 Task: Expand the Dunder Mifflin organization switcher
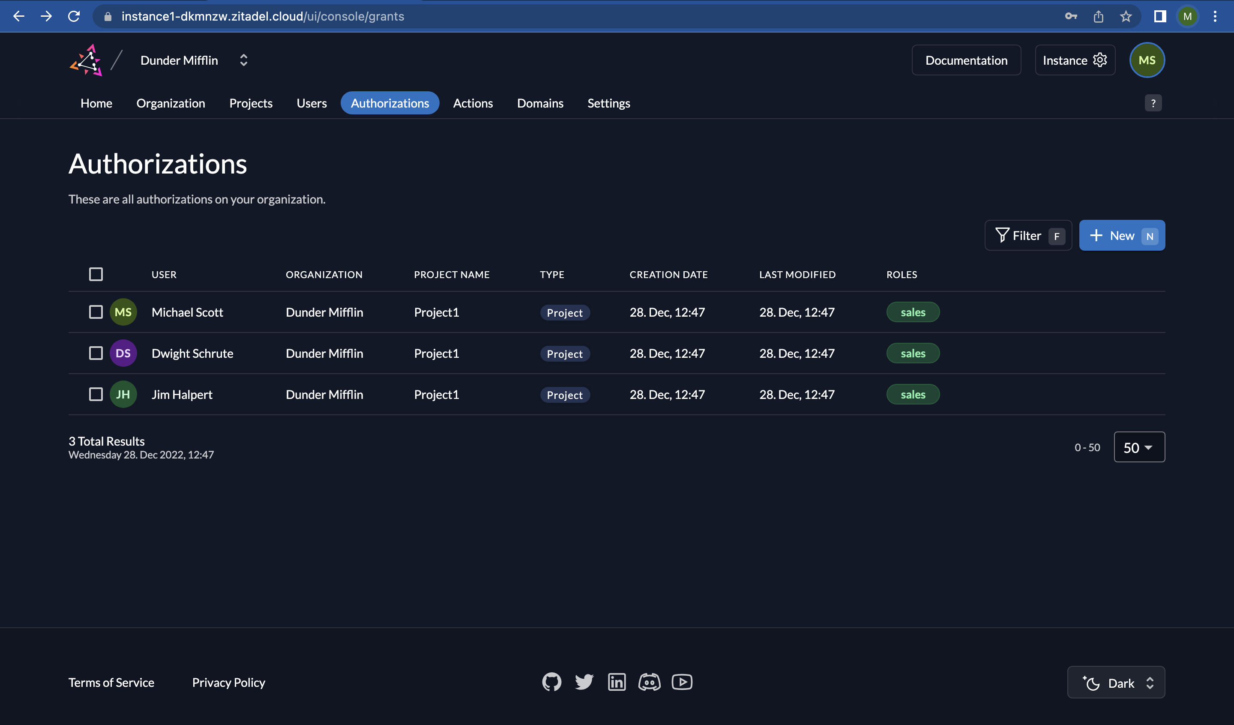click(x=243, y=60)
